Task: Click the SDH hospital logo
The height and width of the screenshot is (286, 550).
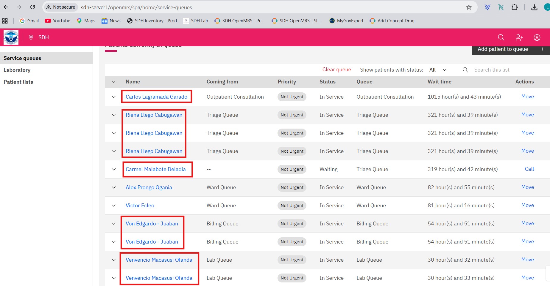Action: pyautogui.click(x=11, y=37)
